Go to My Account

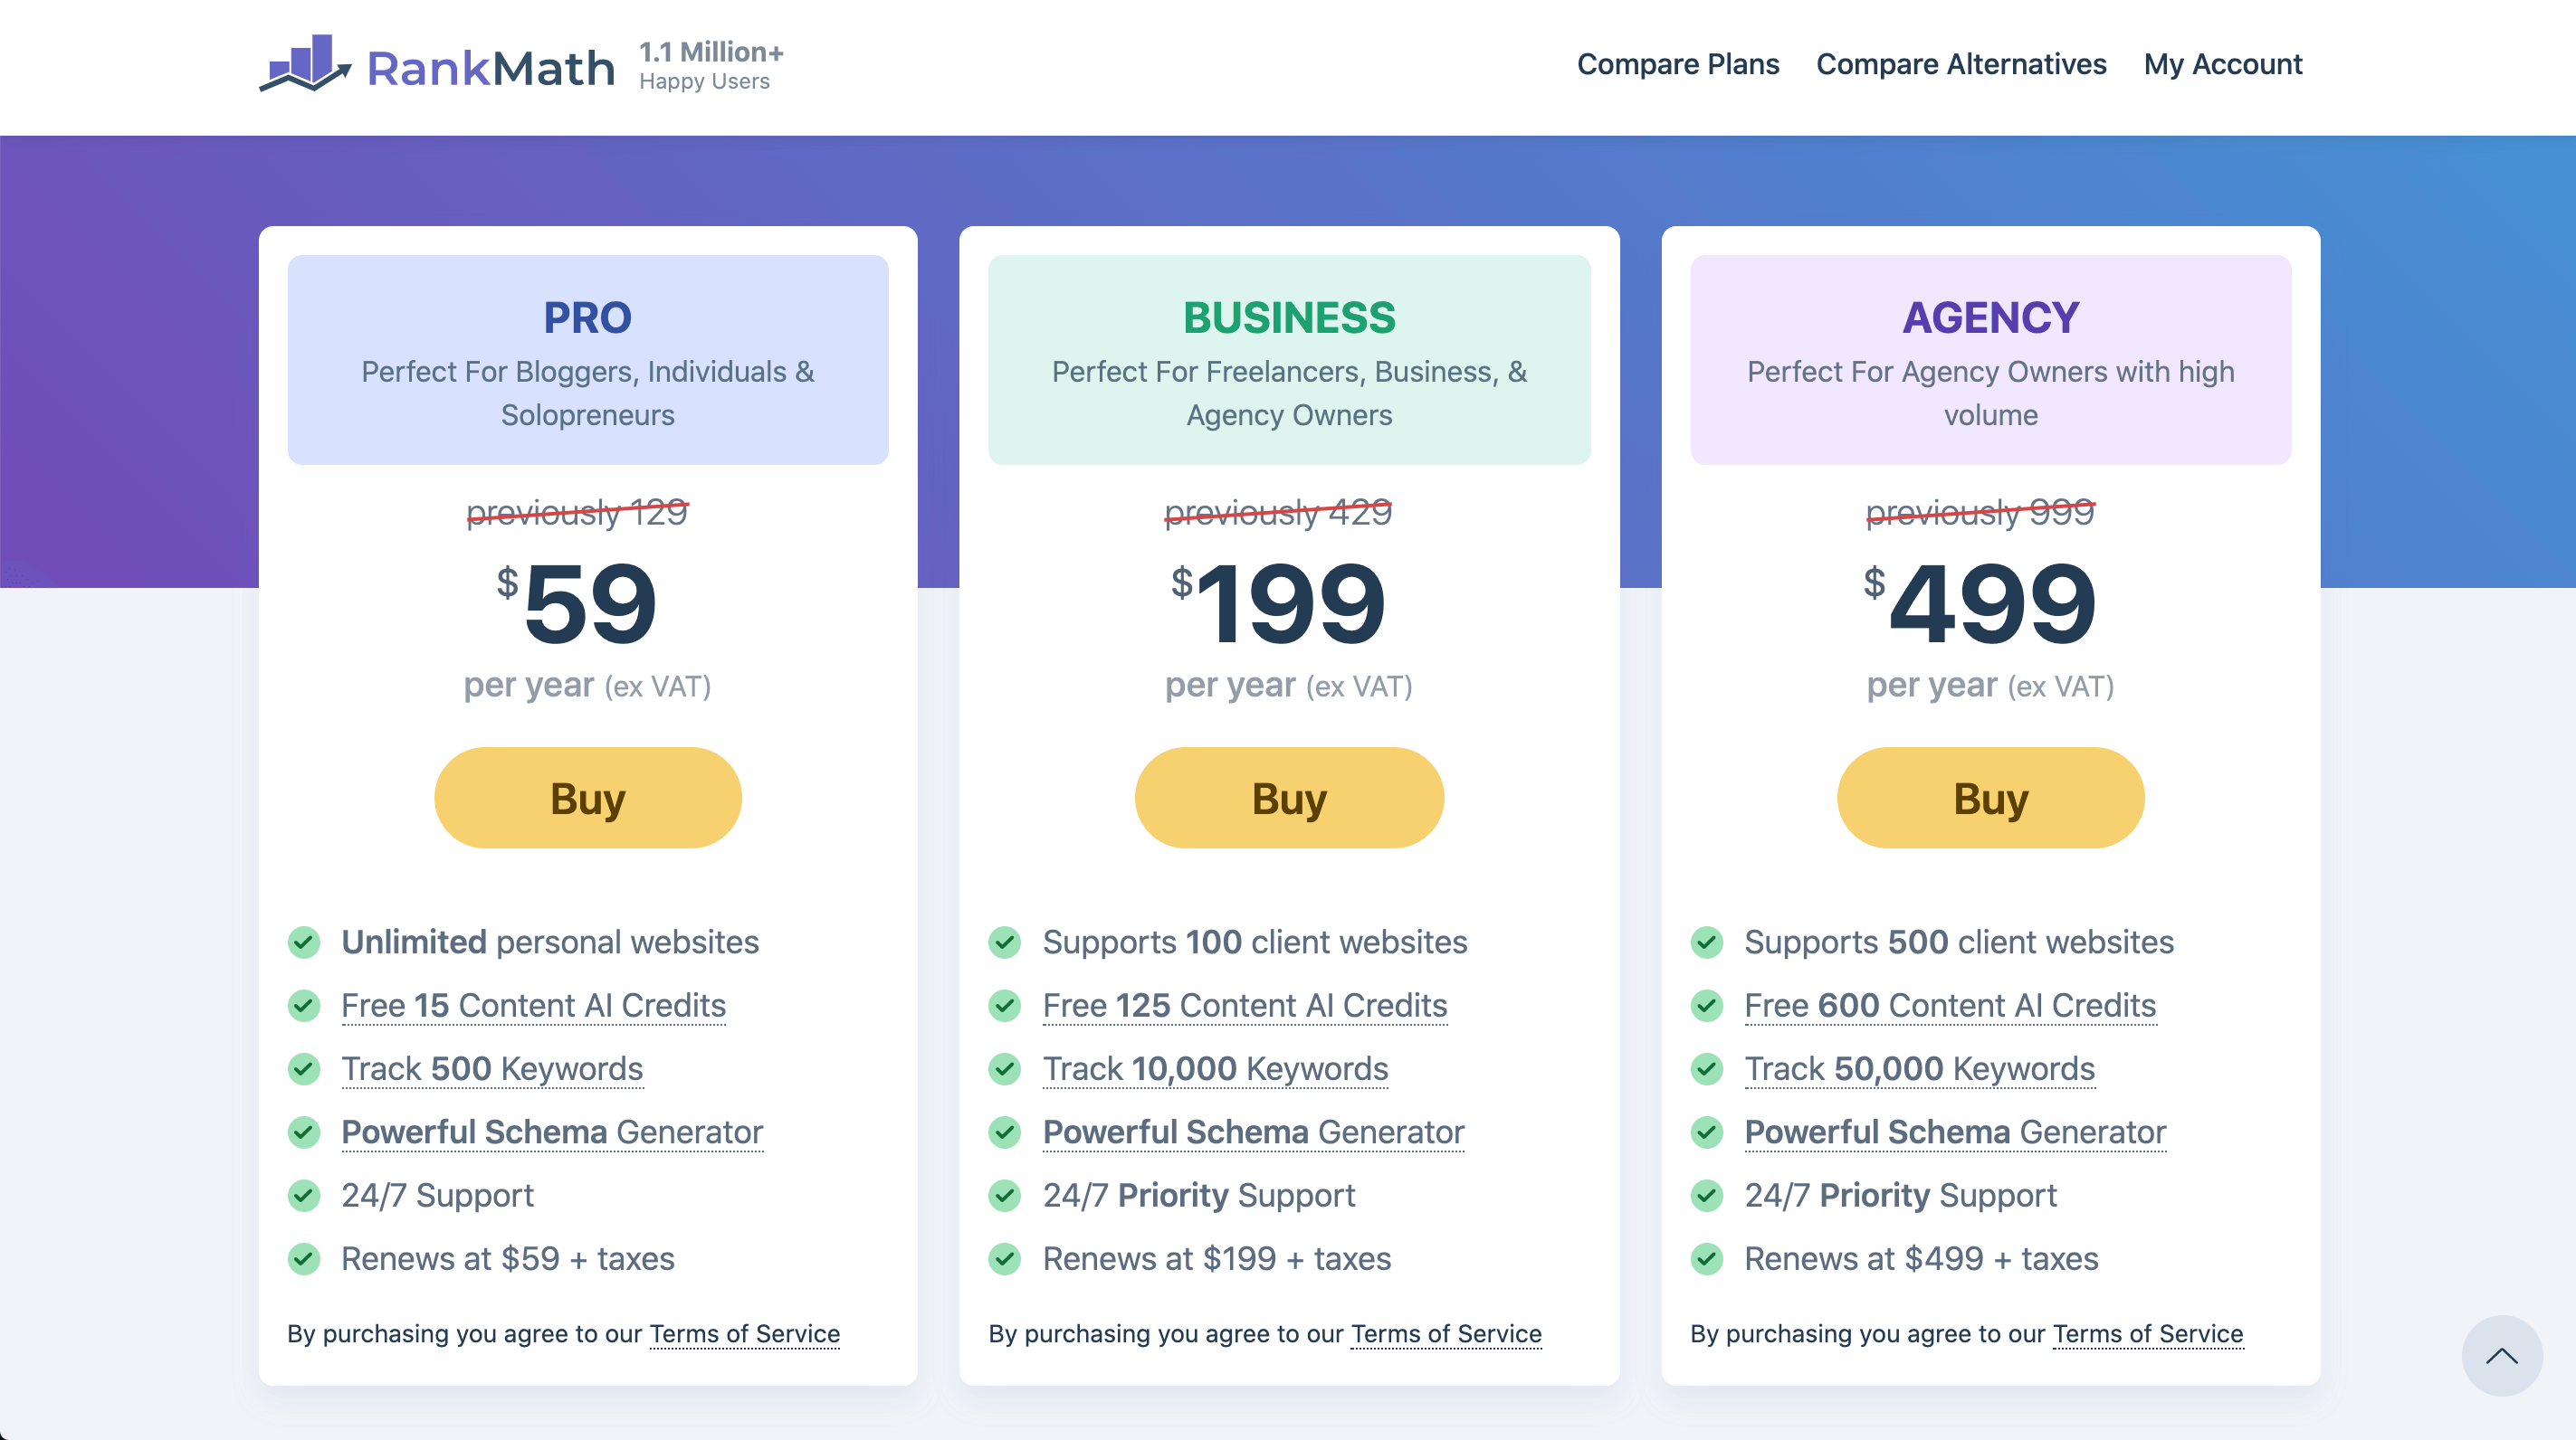tap(2223, 64)
